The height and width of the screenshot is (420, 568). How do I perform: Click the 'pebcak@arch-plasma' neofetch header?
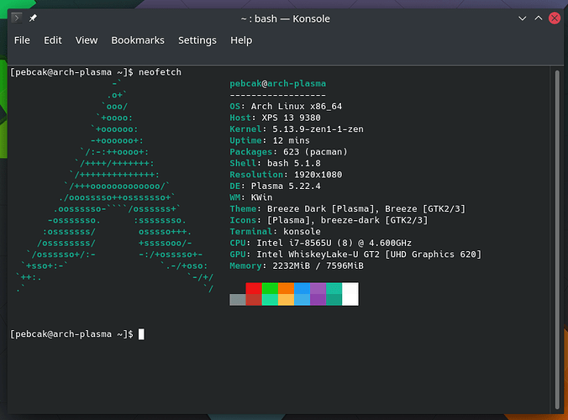point(278,84)
